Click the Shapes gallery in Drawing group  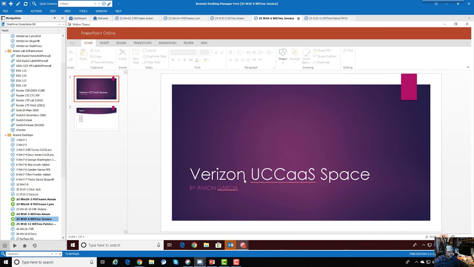pyautogui.click(x=283, y=56)
